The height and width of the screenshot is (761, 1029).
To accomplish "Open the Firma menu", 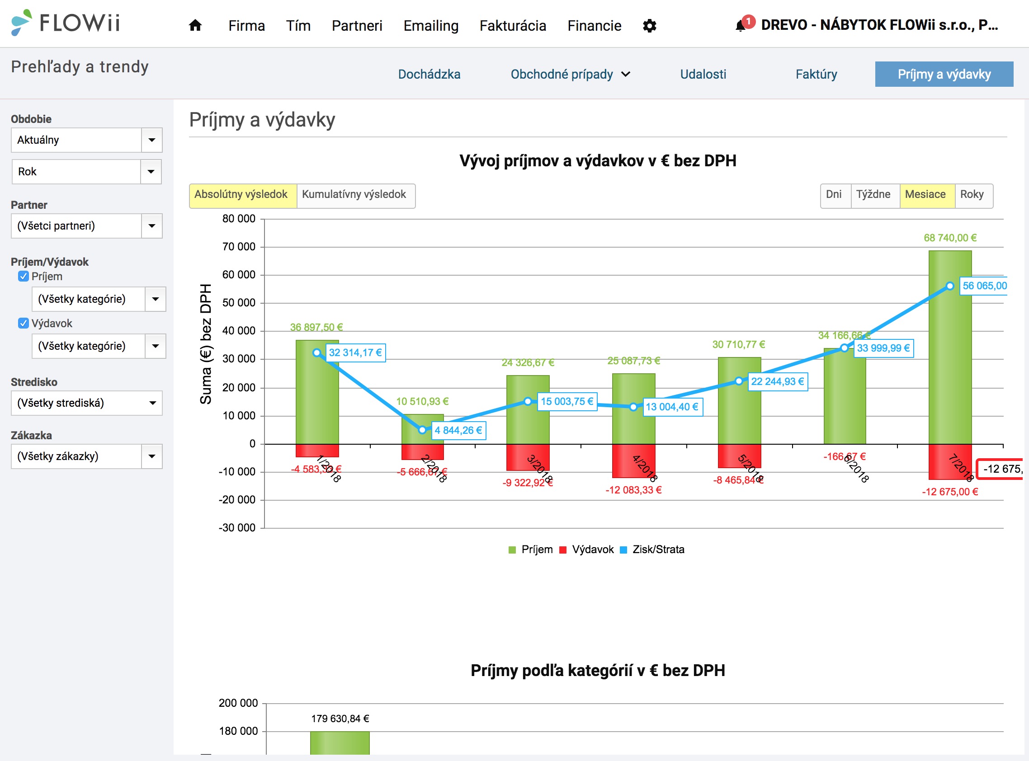I will [246, 26].
